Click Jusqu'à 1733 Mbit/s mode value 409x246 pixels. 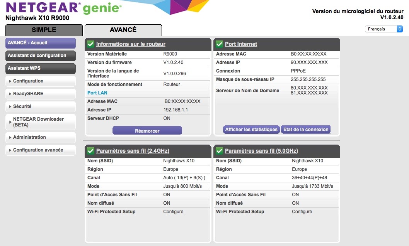(312, 186)
